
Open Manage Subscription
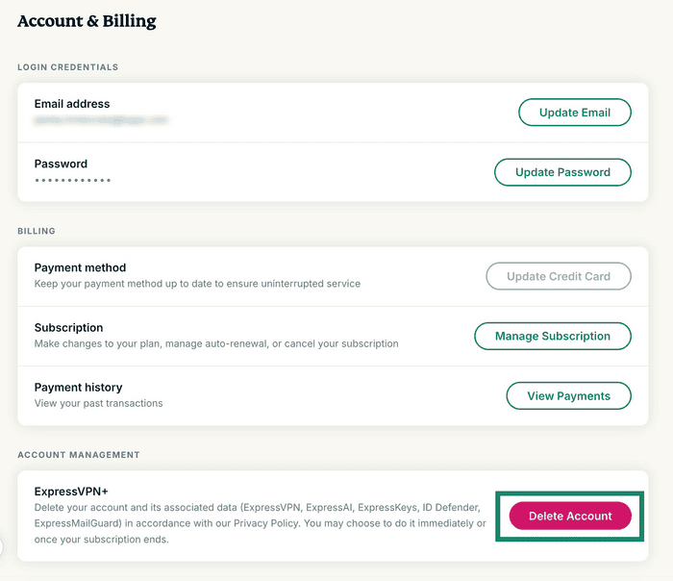coord(553,336)
